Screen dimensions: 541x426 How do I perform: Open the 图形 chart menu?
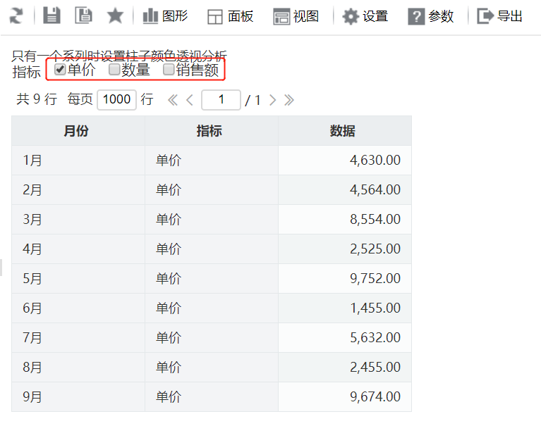tap(165, 16)
